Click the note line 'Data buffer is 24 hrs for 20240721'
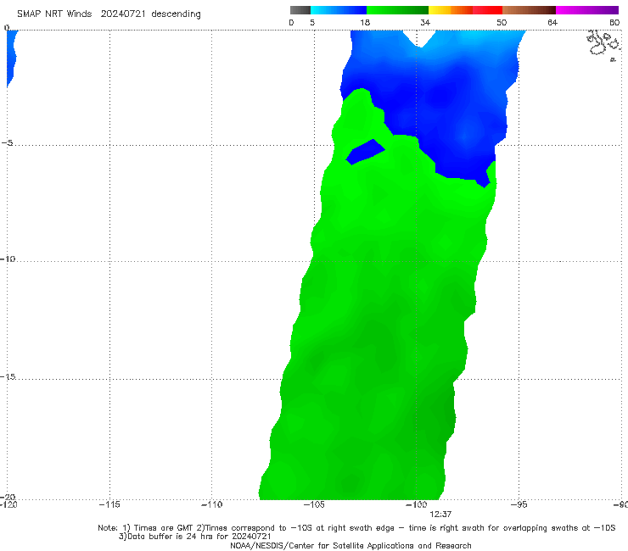Image resolution: width=628 pixels, height=551 pixels. coord(194,537)
